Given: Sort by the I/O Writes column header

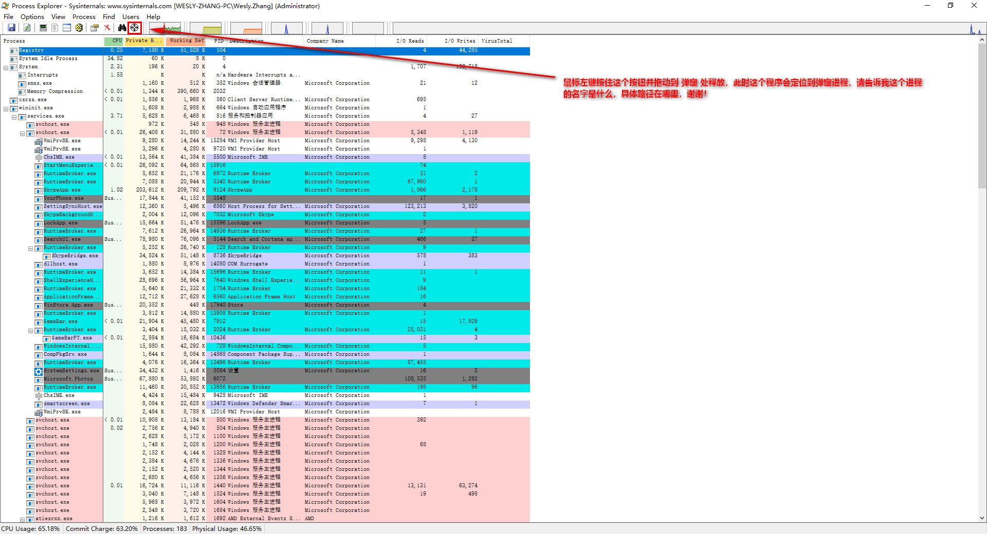Looking at the screenshot, I should [452, 41].
